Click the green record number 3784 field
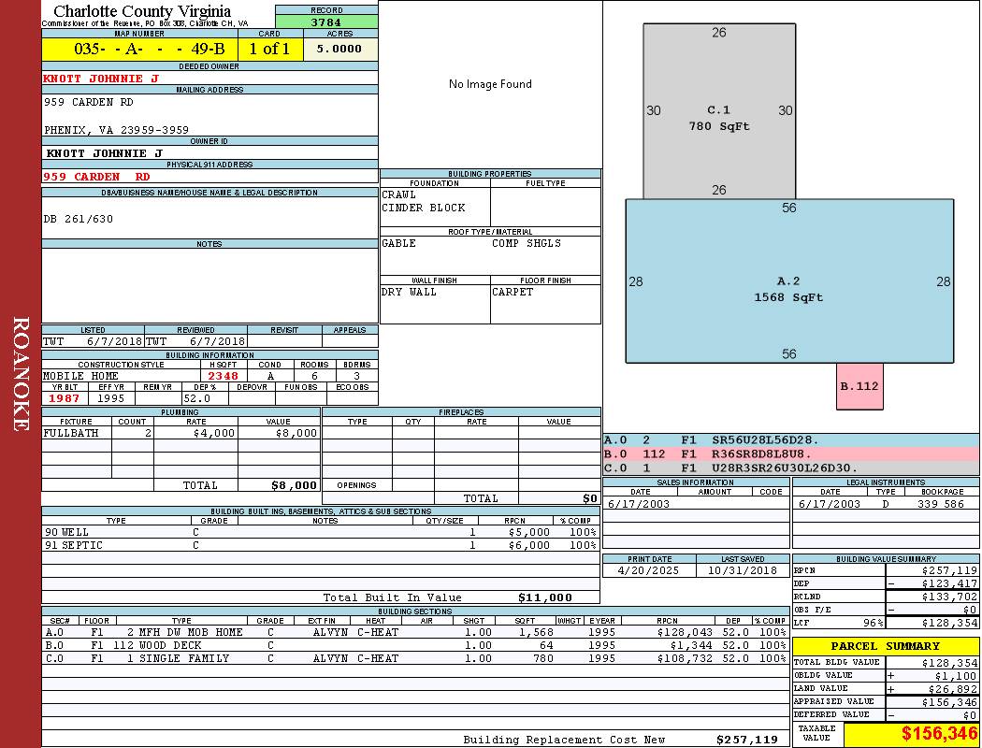Image resolution: width=982 pixels, height=748 pixels. [326, 22]
